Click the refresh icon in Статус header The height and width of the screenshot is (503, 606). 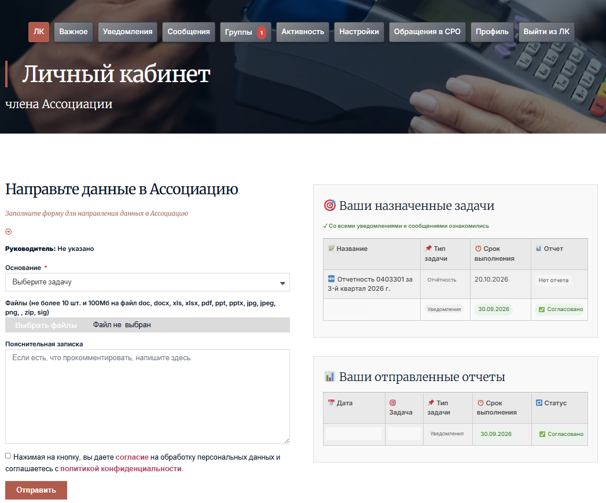[539, 402]
